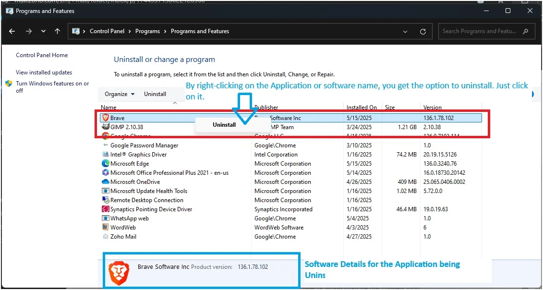Open Turn Windows features on or off
Viewport: 543px width, 290px height.
coord(52,87)
